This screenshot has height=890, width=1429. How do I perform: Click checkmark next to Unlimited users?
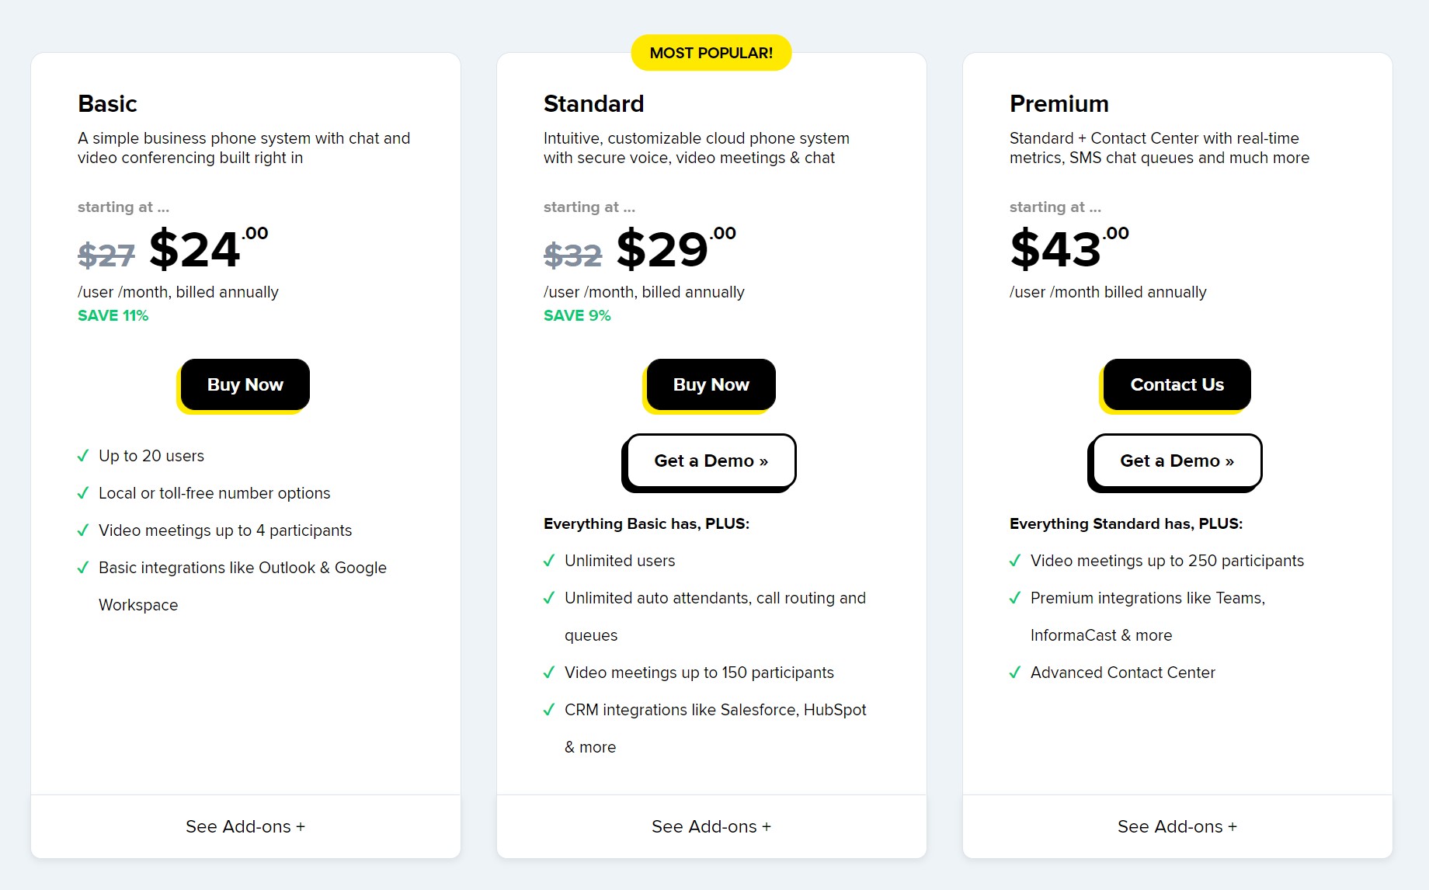coord(549,561)
